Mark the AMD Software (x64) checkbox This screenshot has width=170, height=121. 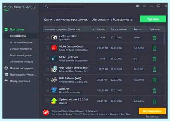click(47, 80)
